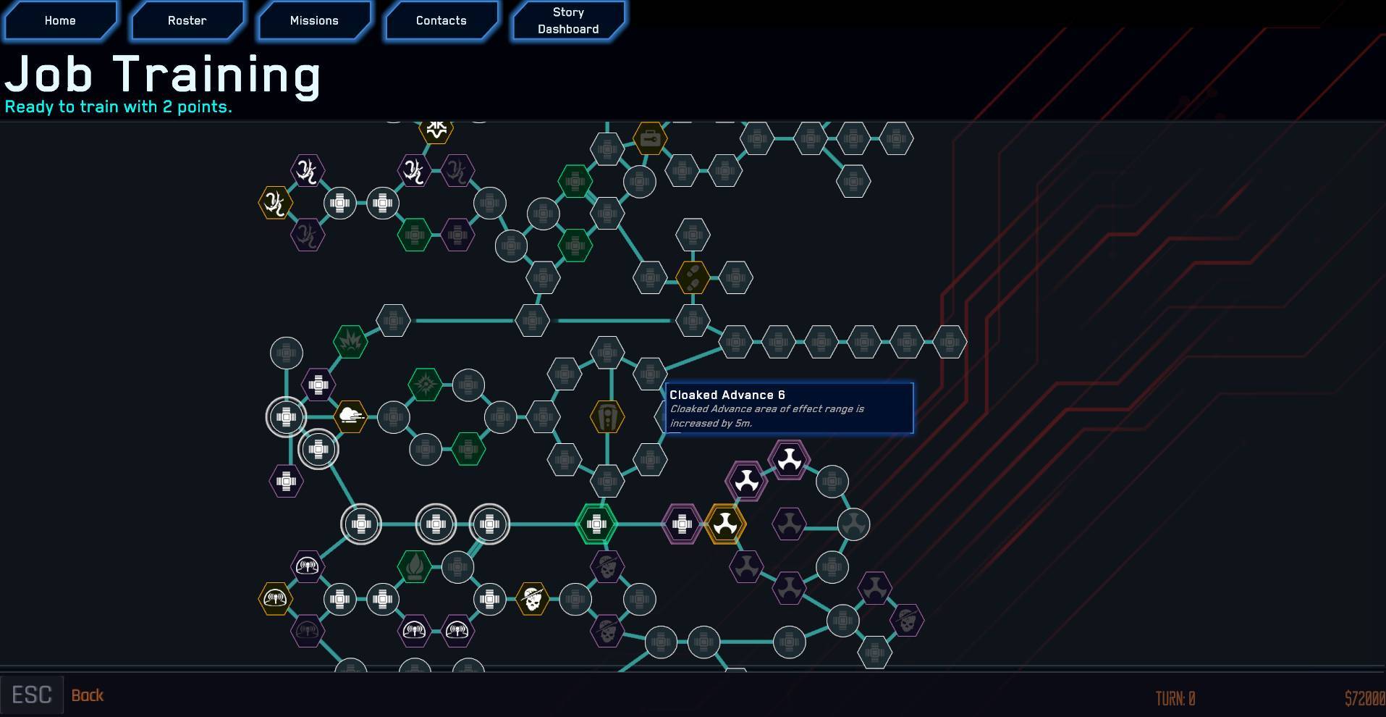The width and height of the screenshot is (1386, 717).
Task: Open the Home tab
Action: tap(60, 20)
